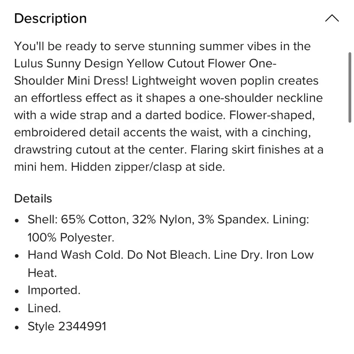Select the phrase Hidden zipper/clasp at side
Viewport: 354px width, 354px height.
(148, 166)
